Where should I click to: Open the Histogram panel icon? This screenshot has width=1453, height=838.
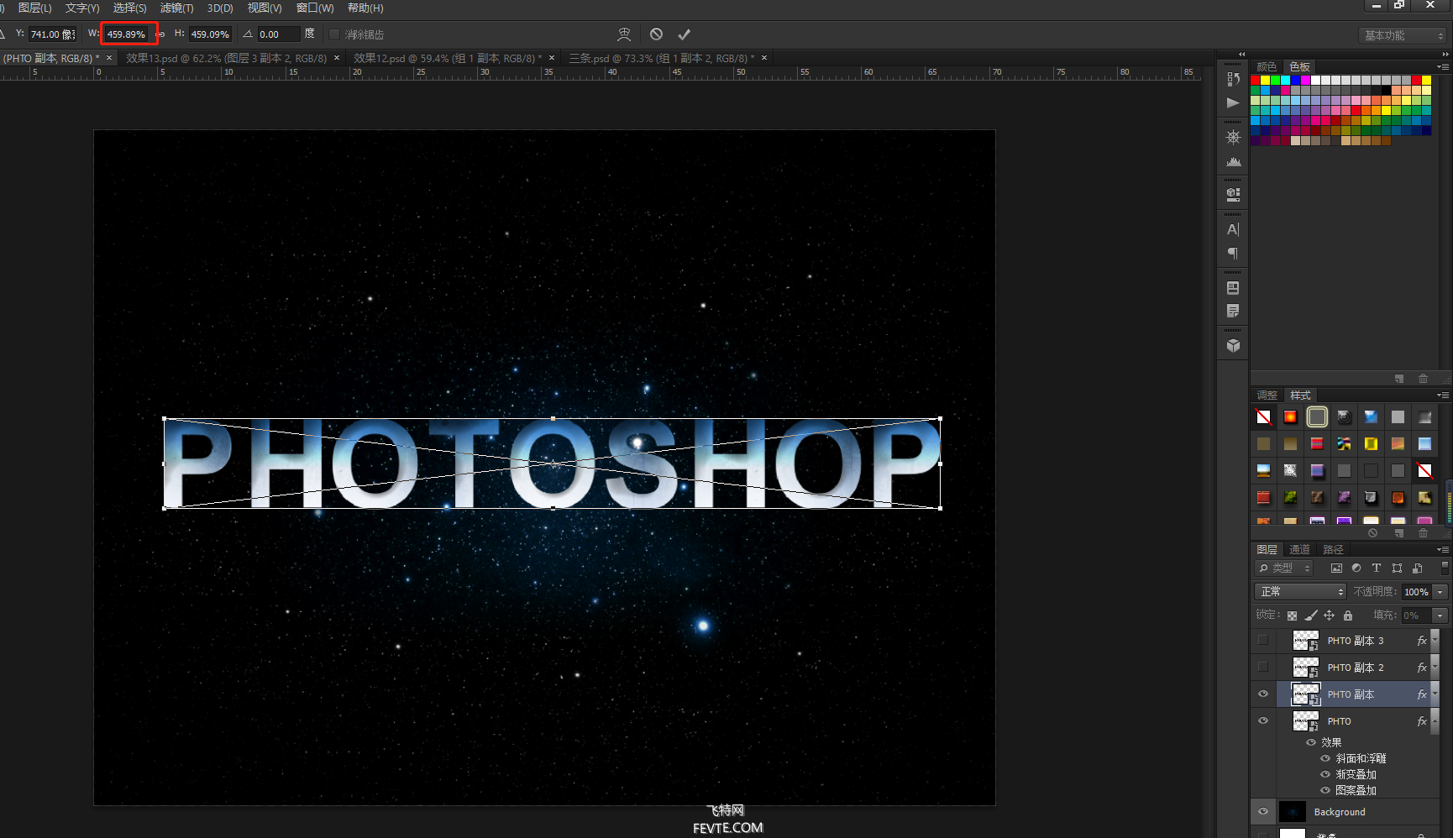click(x=1233, y=161)
